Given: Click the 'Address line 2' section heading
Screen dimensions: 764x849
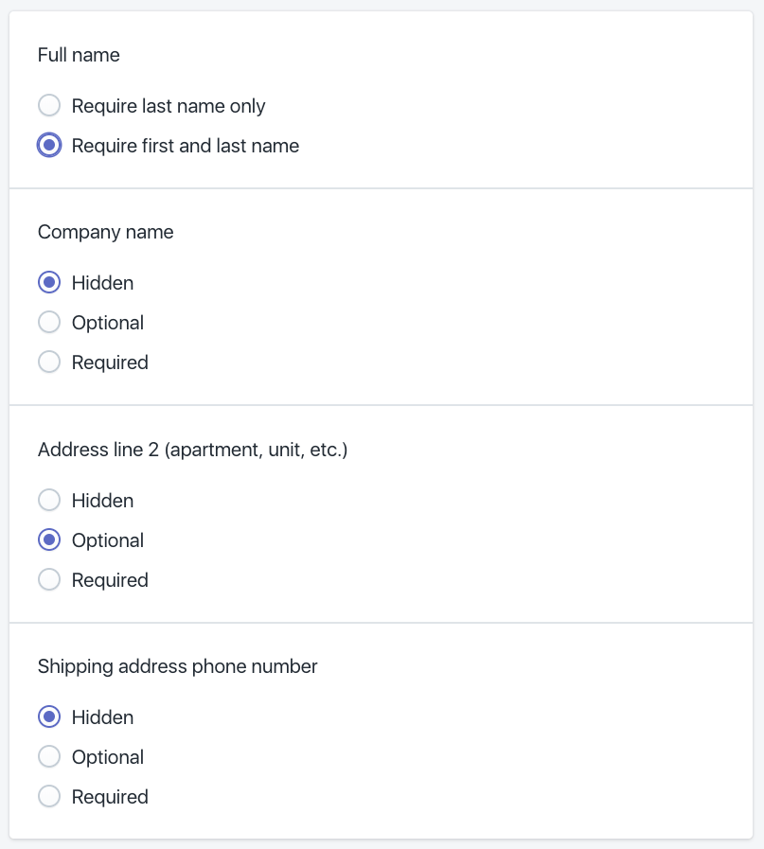Looking at the screenshot, I should pyautogui.click(x=192, y=450).
